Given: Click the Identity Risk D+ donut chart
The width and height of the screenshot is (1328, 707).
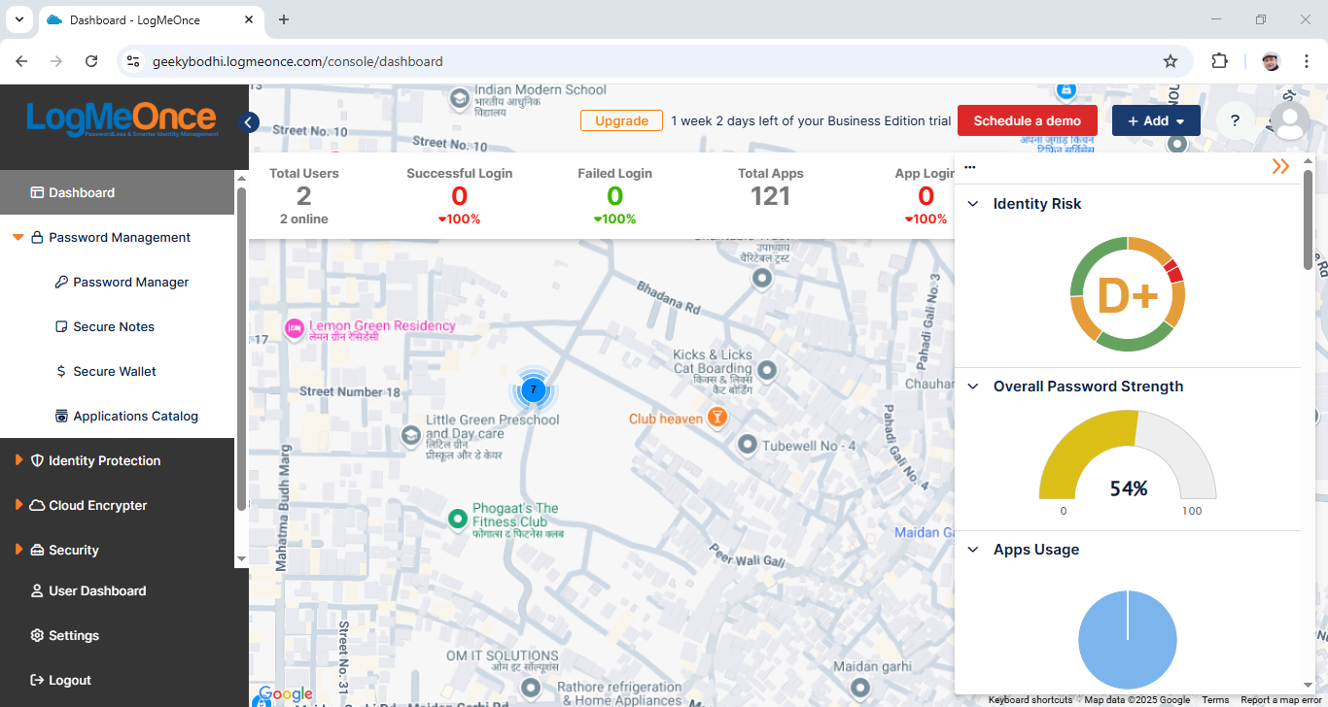Looking at the screenshot, I should coord(1128,294).
